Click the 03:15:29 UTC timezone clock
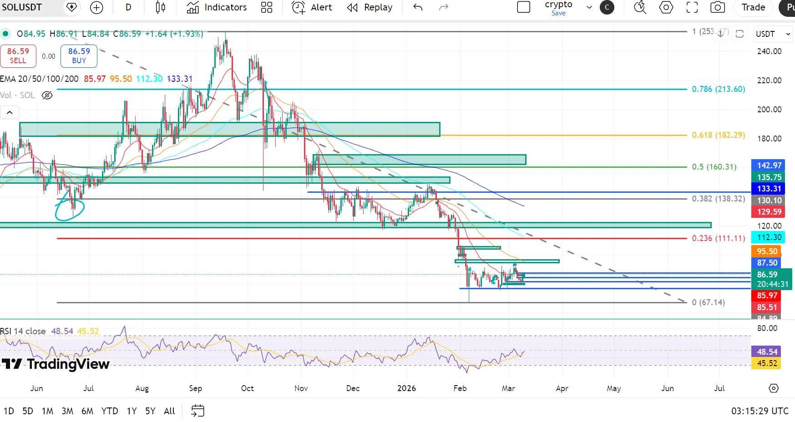Screen dimensions: 795x422 (760, 411)
